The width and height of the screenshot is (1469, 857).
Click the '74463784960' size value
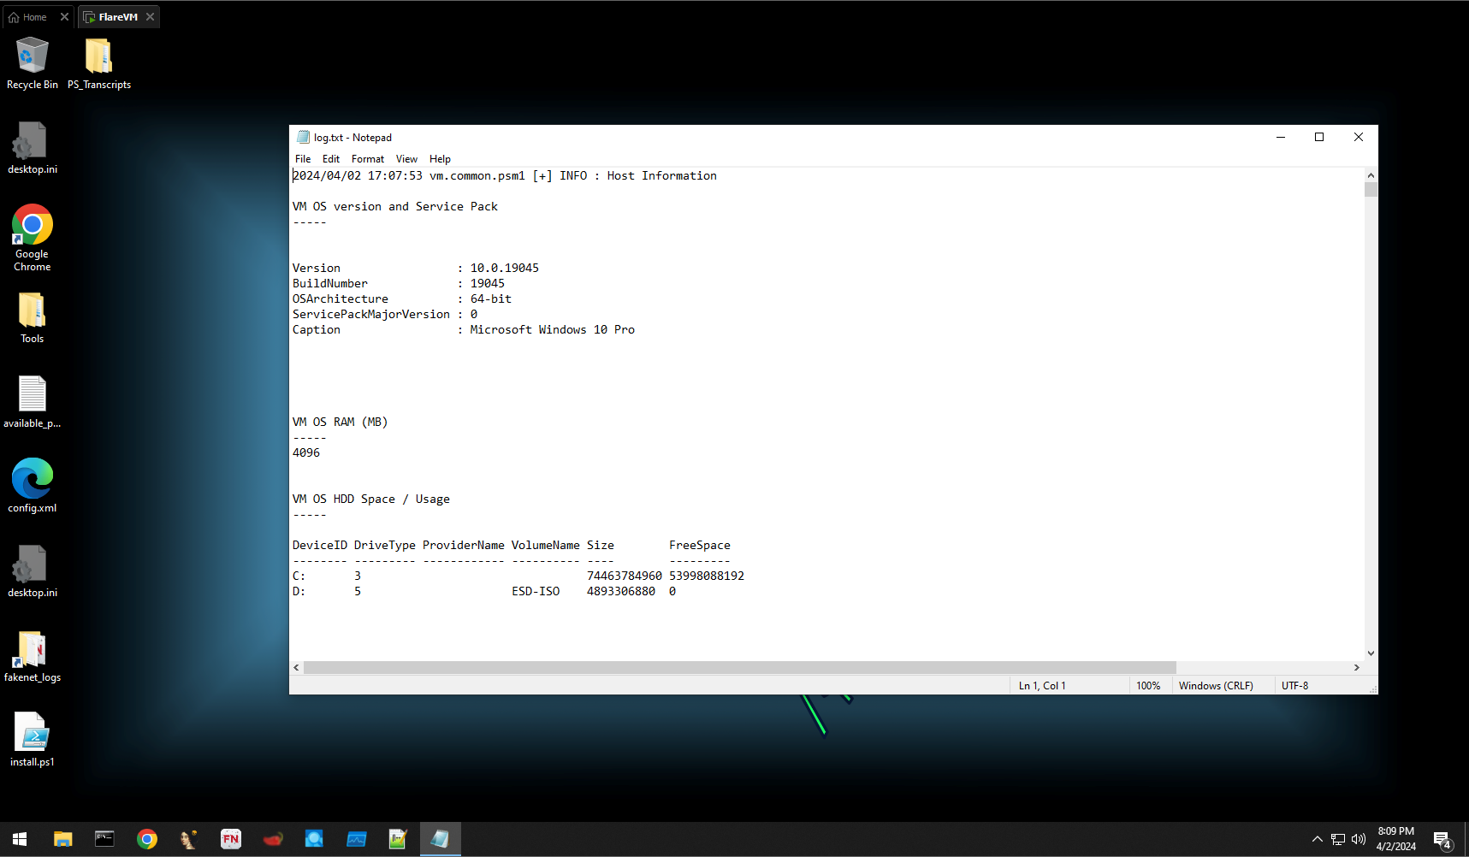(625, 576)
